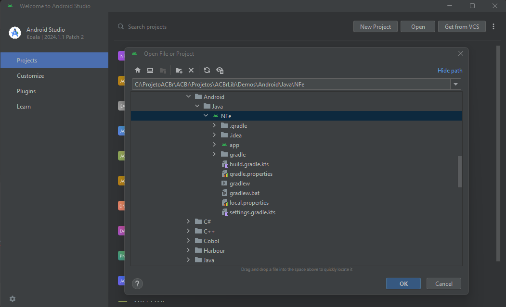
Task: Expand the gradle folder
Action: (x=214, y=154)
